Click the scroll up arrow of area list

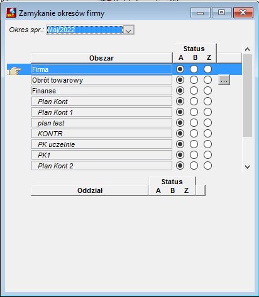pyautogui.click(x=247, y=49)
